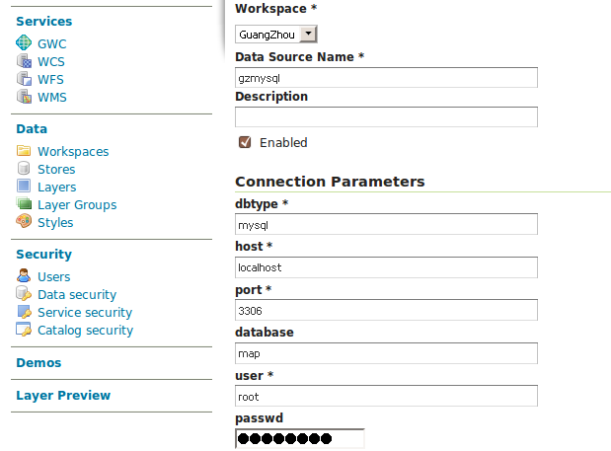Click the passwd password field
Viewport: 611px width, 451px height.
coord(300,439)
